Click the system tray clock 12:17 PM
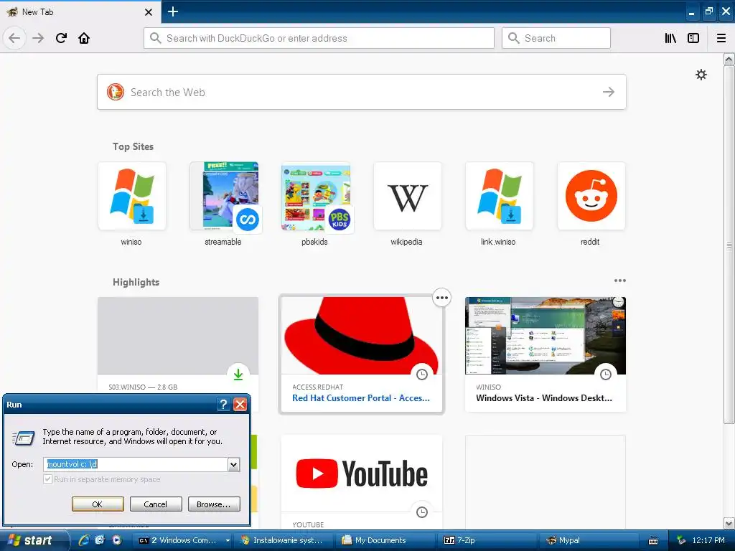 708,540
